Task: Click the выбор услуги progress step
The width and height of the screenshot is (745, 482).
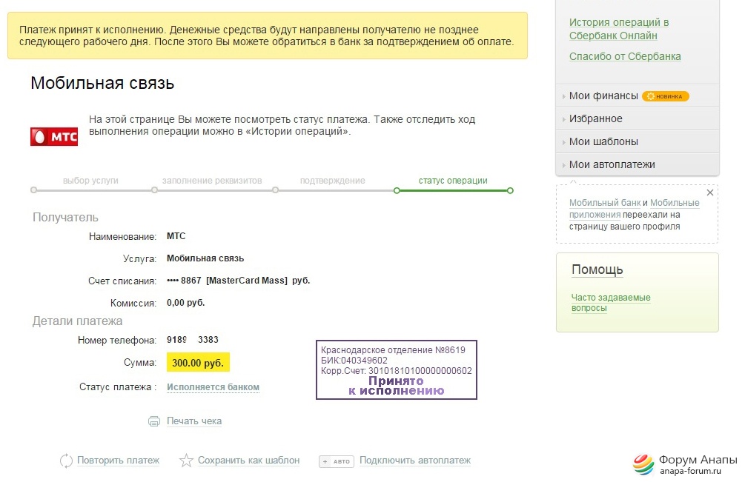Action: pyautogui.click(x=90, y=181)
